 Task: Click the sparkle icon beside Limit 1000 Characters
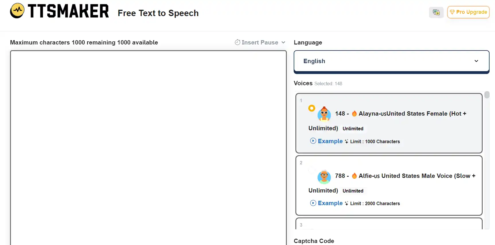click(x=347, y=141)
